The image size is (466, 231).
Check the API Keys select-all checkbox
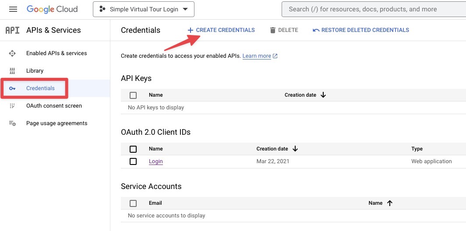tap(133, 95)
